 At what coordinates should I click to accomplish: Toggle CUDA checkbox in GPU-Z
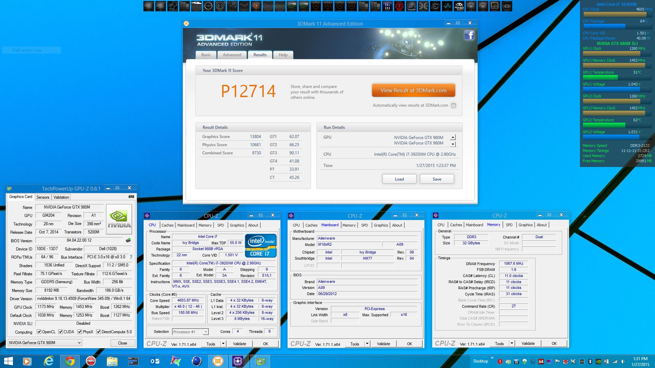pyautogui.click(x=61, y=332)
